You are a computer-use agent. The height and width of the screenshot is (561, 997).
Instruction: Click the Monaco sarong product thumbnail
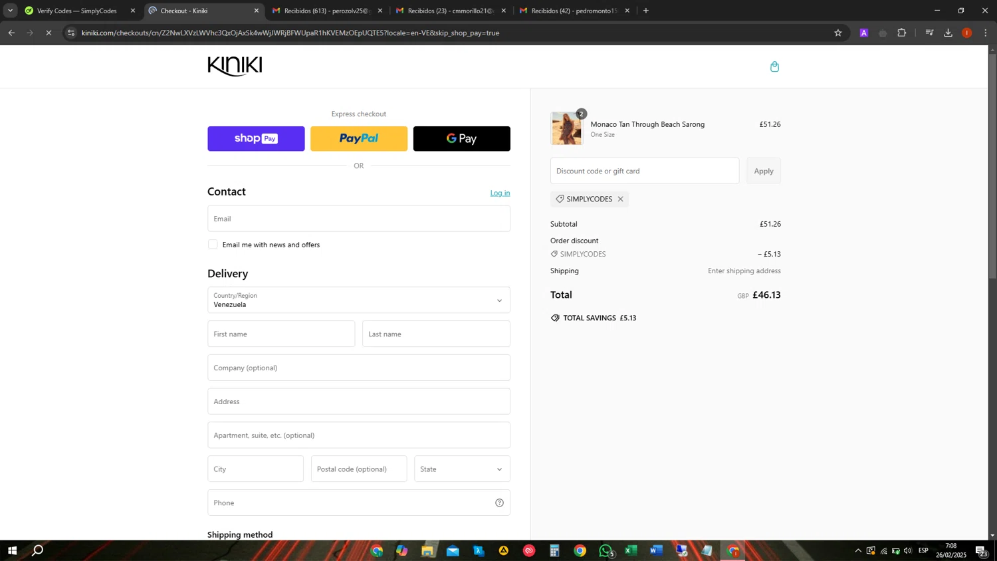point(566,128)
